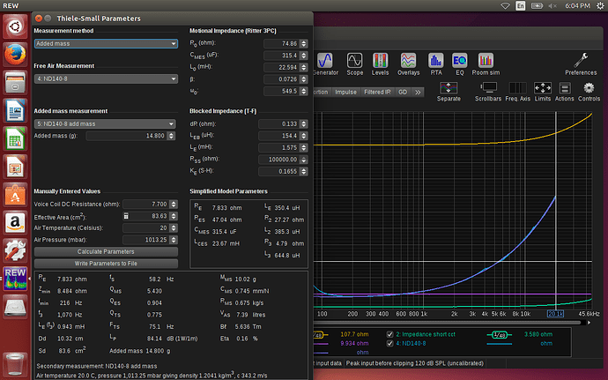Click the Calculate Parameters button

point(106,251)
